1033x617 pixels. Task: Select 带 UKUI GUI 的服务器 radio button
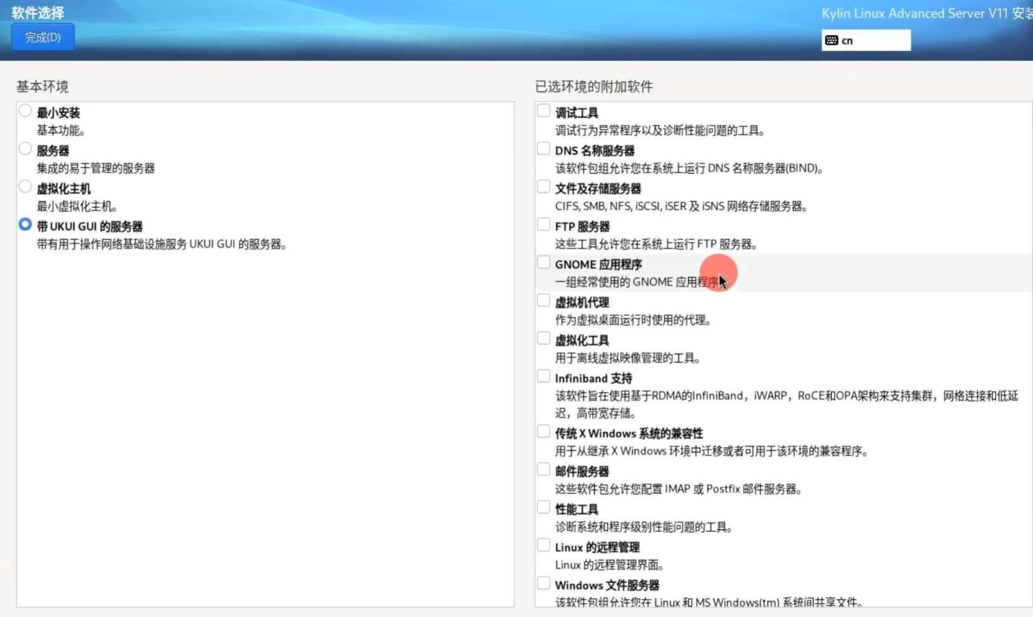[x=25, y=225]
